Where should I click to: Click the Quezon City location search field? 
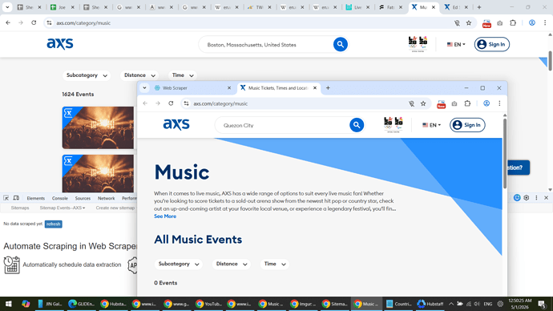coord(282,125)
